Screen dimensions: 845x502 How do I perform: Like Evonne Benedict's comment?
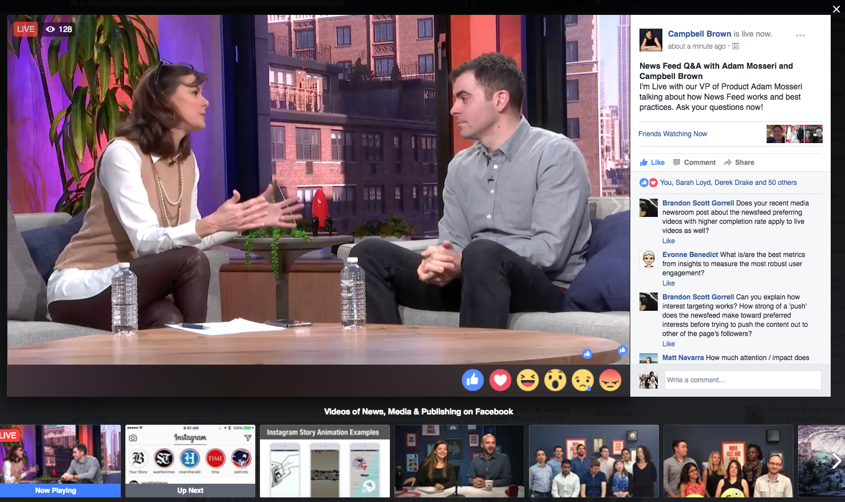tap(669, 283)
